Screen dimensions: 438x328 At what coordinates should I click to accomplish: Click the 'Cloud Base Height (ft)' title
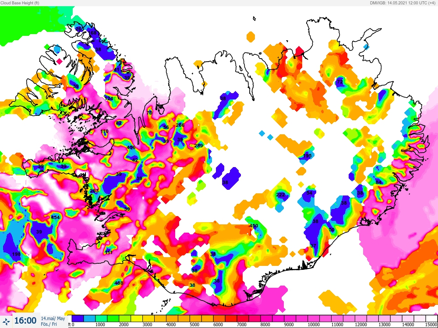(x=20, y=3)
